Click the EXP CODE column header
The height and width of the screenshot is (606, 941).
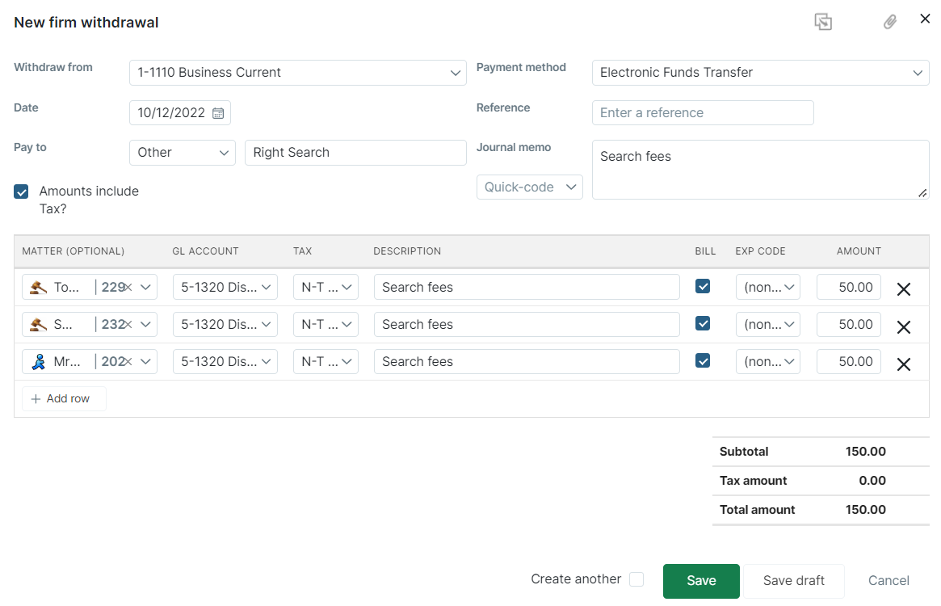(760, 251)
